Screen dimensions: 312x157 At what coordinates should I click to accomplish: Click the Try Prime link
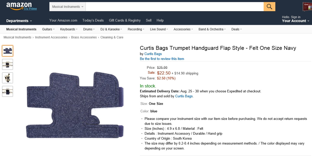coord(30,9)
